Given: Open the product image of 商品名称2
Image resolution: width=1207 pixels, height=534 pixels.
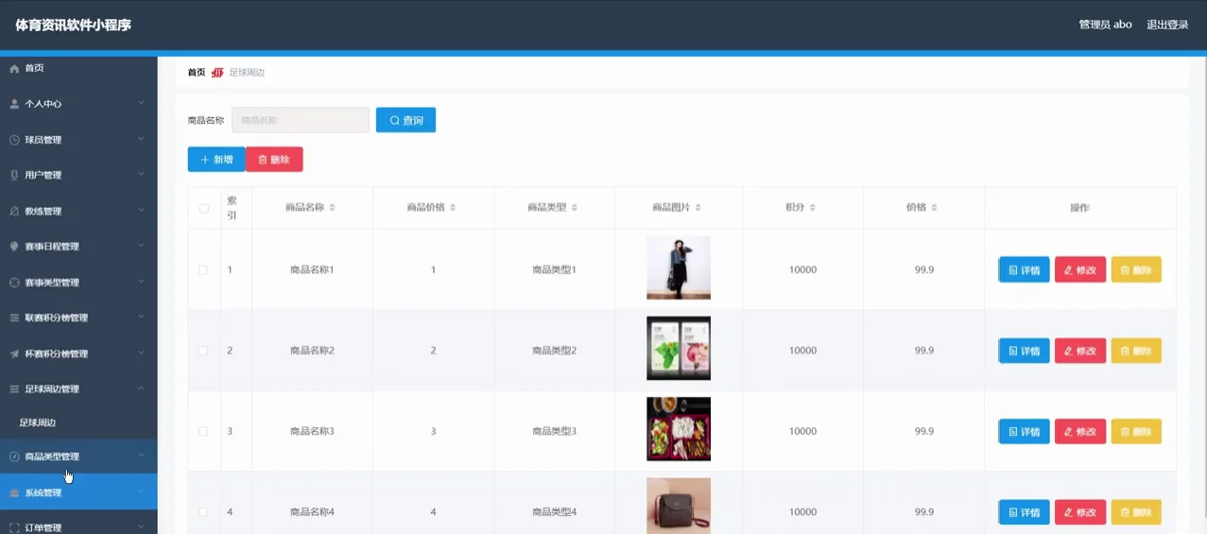Looking at the screenshot, I should pyautogui.click(x=679, y=348).
